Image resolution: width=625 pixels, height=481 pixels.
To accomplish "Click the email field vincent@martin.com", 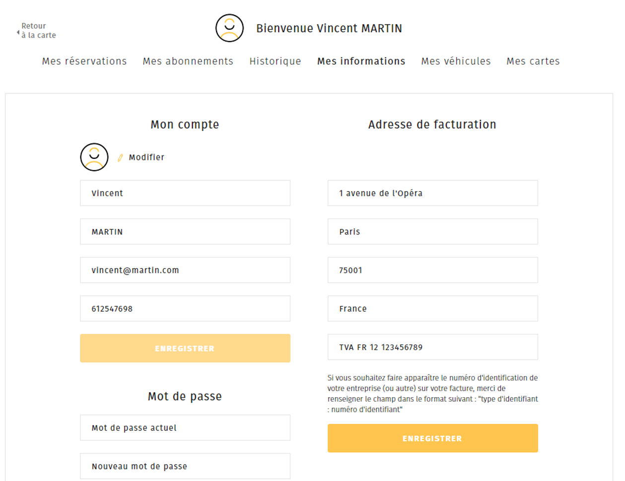I will (185, 270).
